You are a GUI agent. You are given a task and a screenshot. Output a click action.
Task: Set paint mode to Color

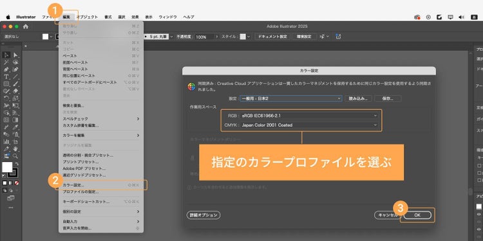pos(5,183)
